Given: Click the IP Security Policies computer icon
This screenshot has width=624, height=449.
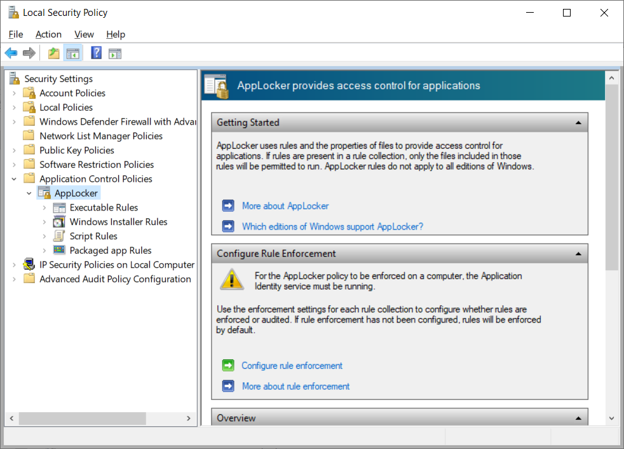Looking at the screenshot, I should pos(29,265).
